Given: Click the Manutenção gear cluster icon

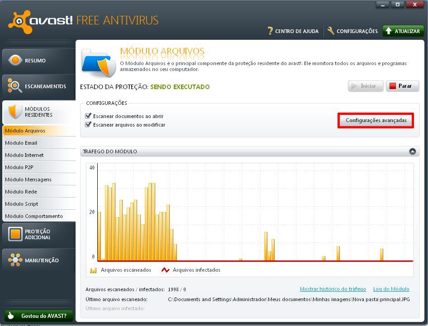Looking at the screenshot, I should point(15,260).
